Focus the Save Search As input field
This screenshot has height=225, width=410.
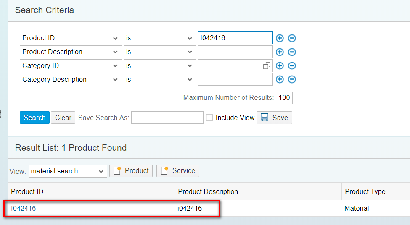point(167,118)
